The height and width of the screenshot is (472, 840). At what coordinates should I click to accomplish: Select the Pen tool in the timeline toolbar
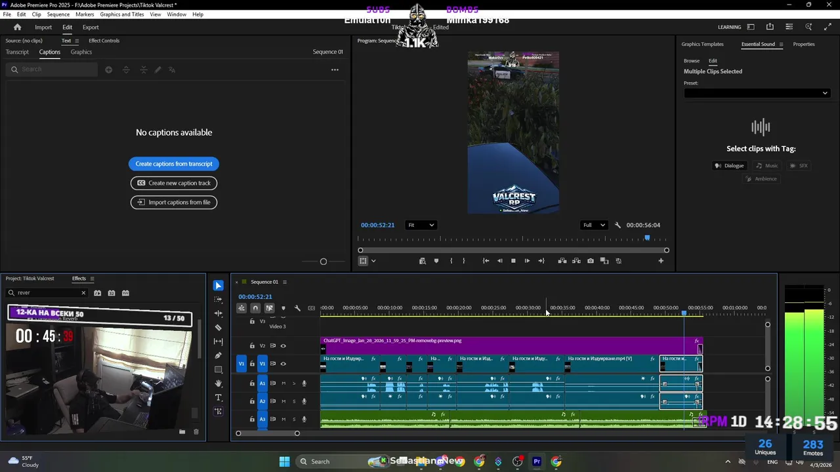coord(219,355)
